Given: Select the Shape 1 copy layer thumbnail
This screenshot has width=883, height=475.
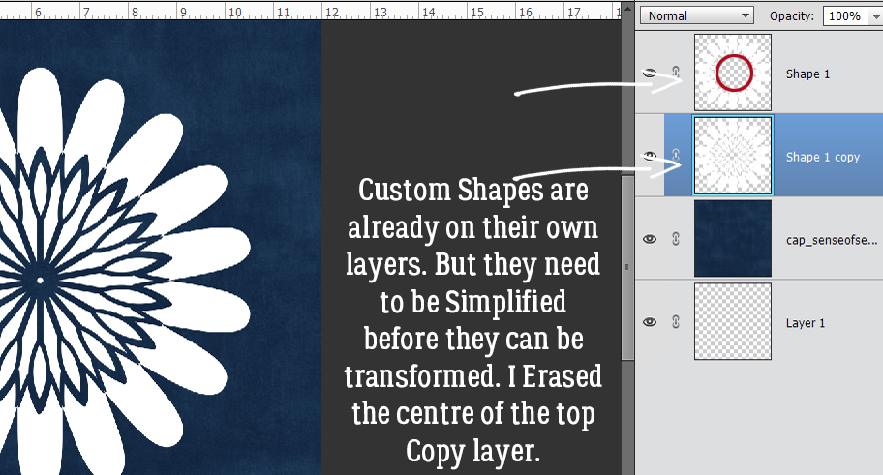Looking at the screenshot, I should [x=733, y=156].
